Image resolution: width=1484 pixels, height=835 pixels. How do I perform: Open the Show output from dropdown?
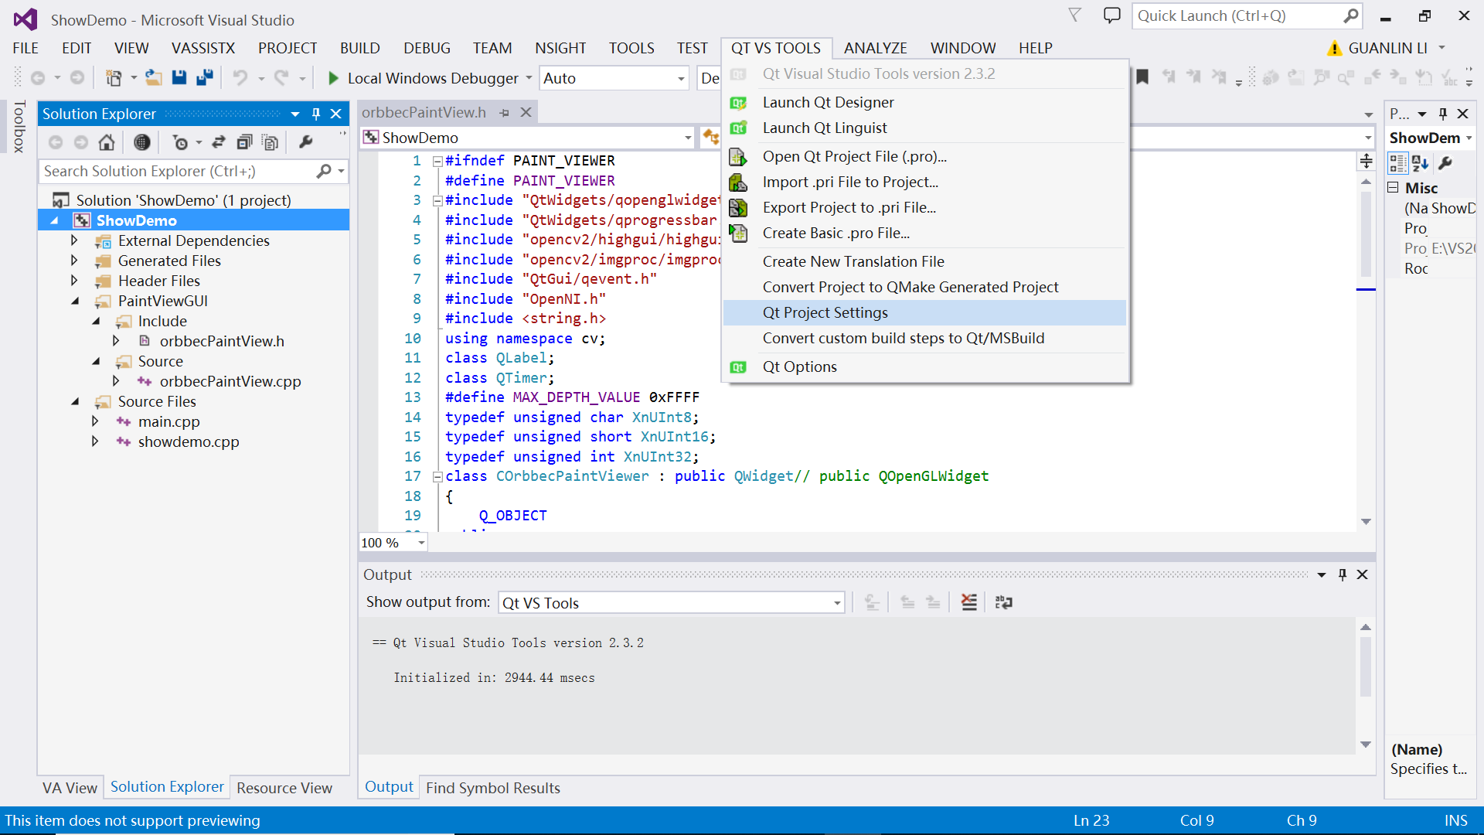(x=837, y=603)
